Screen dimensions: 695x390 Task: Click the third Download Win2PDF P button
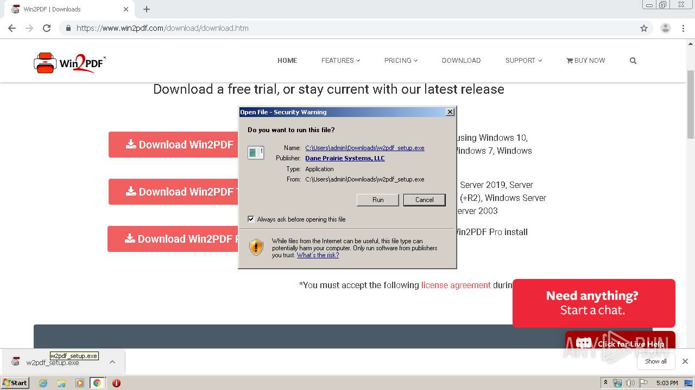tap(173, 239)
